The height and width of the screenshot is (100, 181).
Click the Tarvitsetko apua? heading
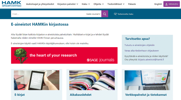[138, 39]
